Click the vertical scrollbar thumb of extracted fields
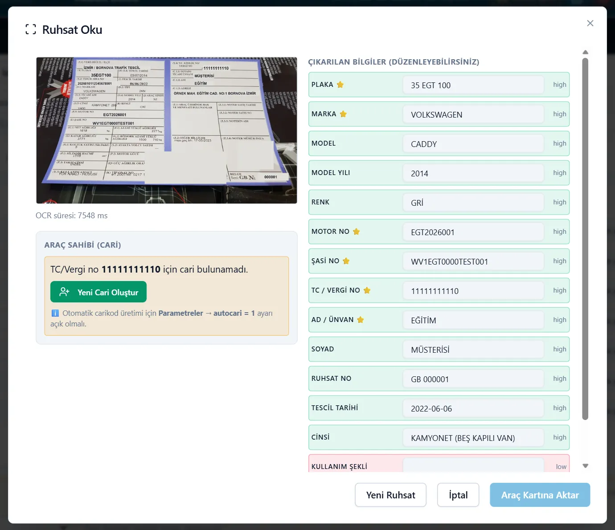Image resolution: width=615 pixels, height=530 pixels. tap(585, 239)
